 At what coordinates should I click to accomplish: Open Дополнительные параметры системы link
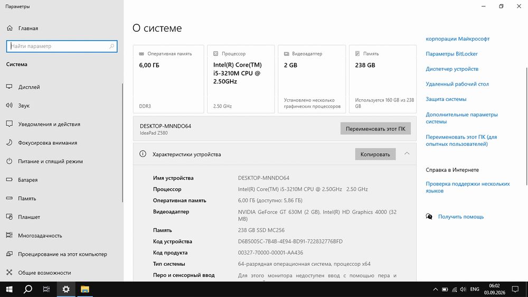click(461, 118)
